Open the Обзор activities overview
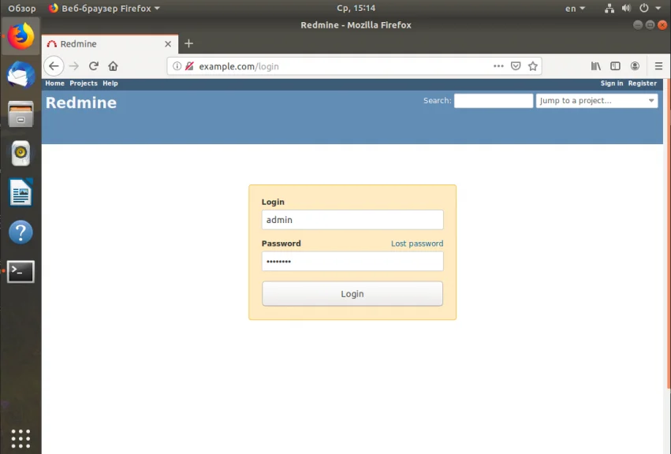Image resolution: width=671 pixels, height=454 pixels. pyautogui.click(x=22, y=8)
